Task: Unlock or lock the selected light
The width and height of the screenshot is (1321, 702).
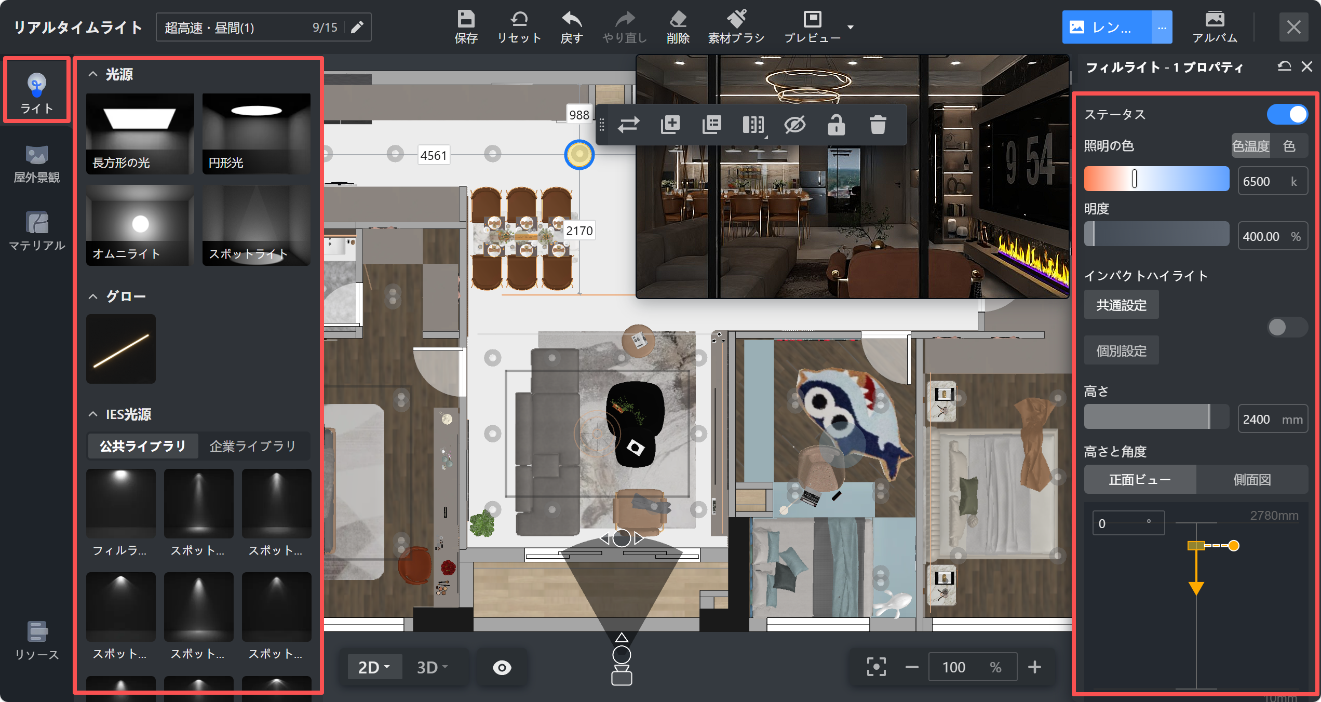Action: [836, 125]
